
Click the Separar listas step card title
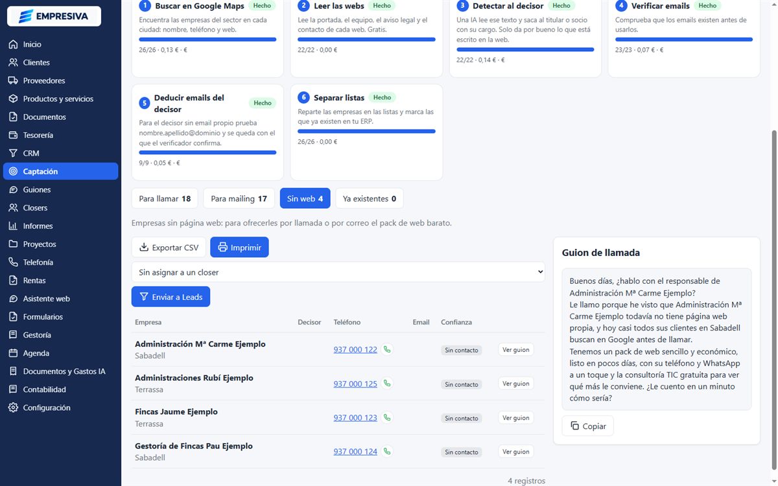click(338, 97)
